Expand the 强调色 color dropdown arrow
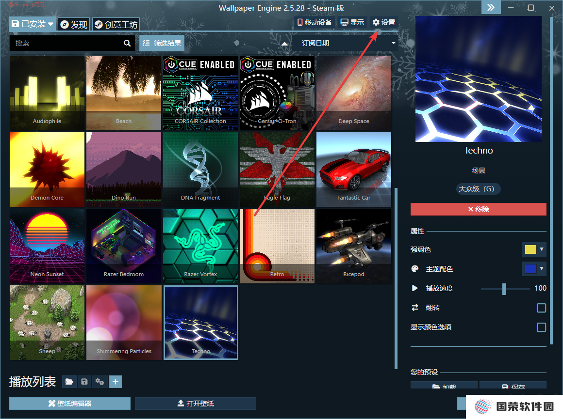 (542, 249)
